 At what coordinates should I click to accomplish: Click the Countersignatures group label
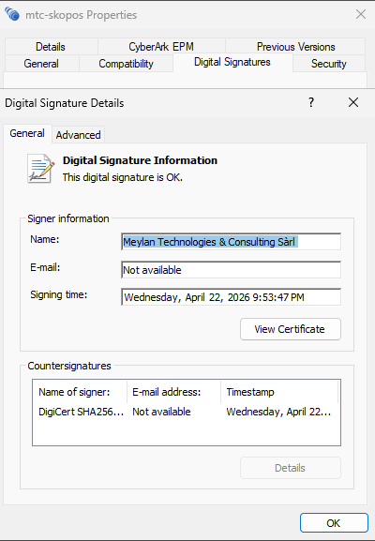pyautogui.click(x=69, y=366)
